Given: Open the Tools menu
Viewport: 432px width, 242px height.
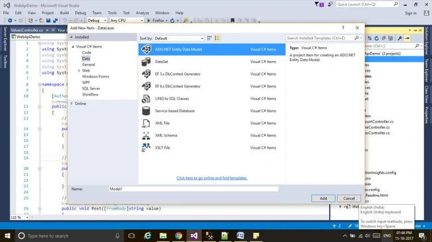Looking at the screenshot, I should click(x=112, y=13).
